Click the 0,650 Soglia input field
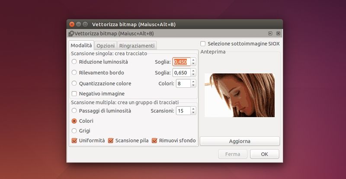Image resolution: width=346 pixels, height=179 pixels. tap(181, 73)
